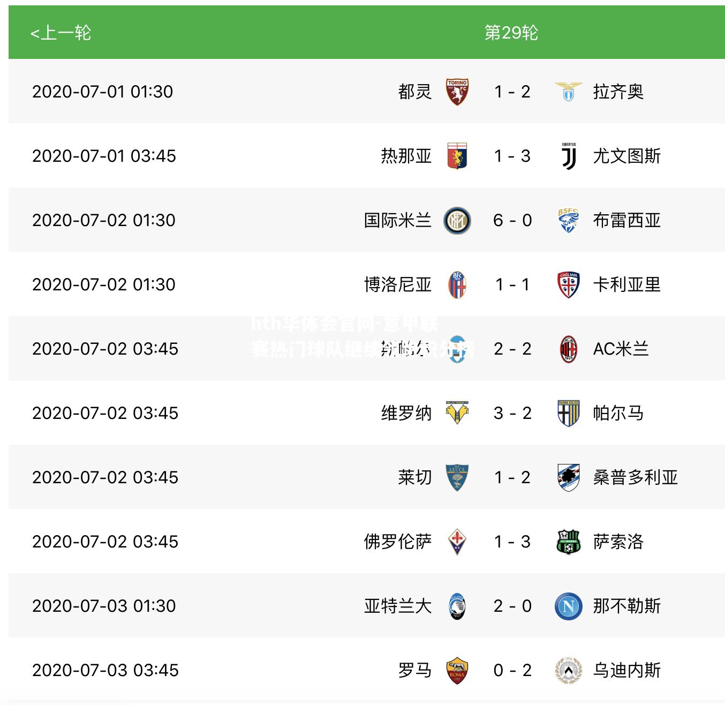Go to previous round with 上一轮

61,33
